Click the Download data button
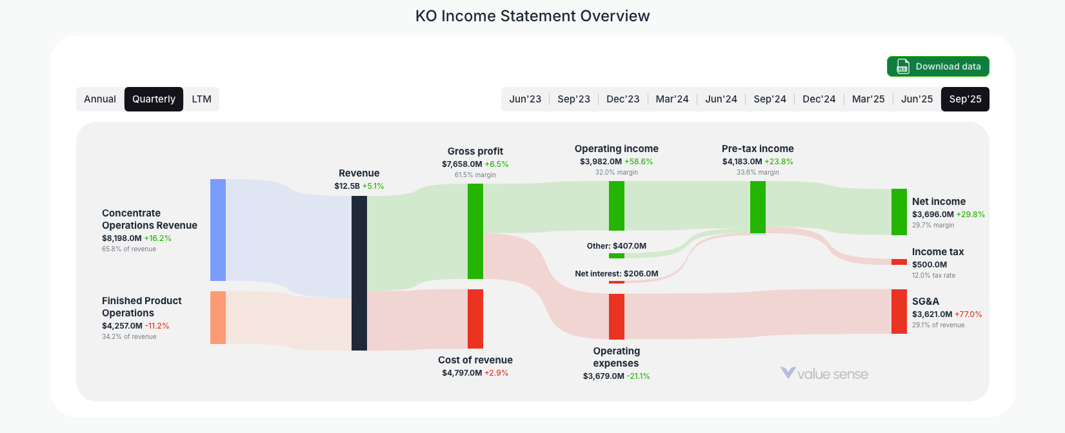The height and width of the screenshot is (433, 1065). click(x=938, y=66)
